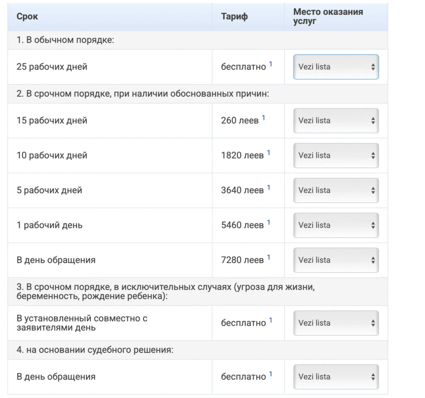Click the footnote marker beside 7280 леев
The image size is (425, 398).
point(269,258)
